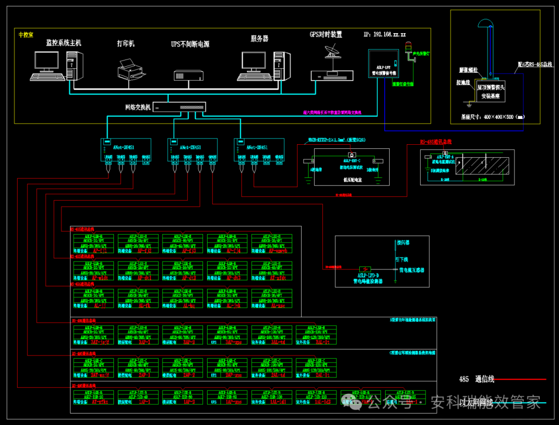Click the monitoring system host monitor symbol

(x=47, y=66)
